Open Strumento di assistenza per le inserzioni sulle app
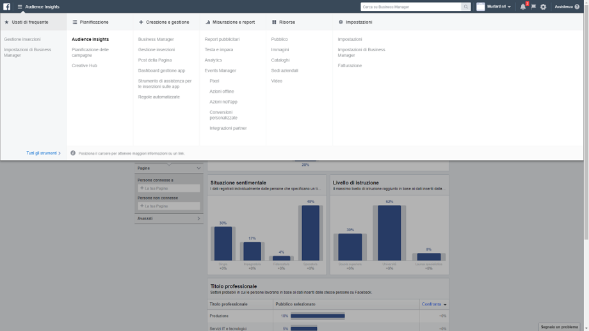The height and width of the screenshot is (331, 589). coord(165,84)
